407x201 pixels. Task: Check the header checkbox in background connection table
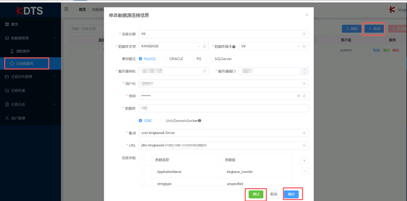click(73, 40)
